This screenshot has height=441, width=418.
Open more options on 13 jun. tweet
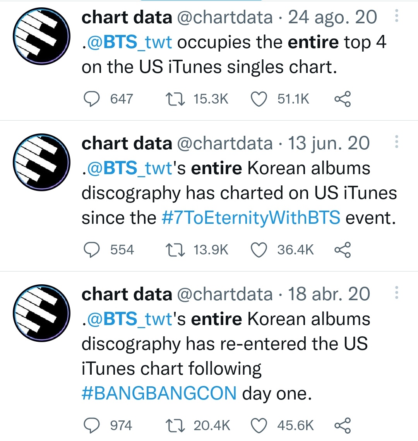(x=396, y=142)
